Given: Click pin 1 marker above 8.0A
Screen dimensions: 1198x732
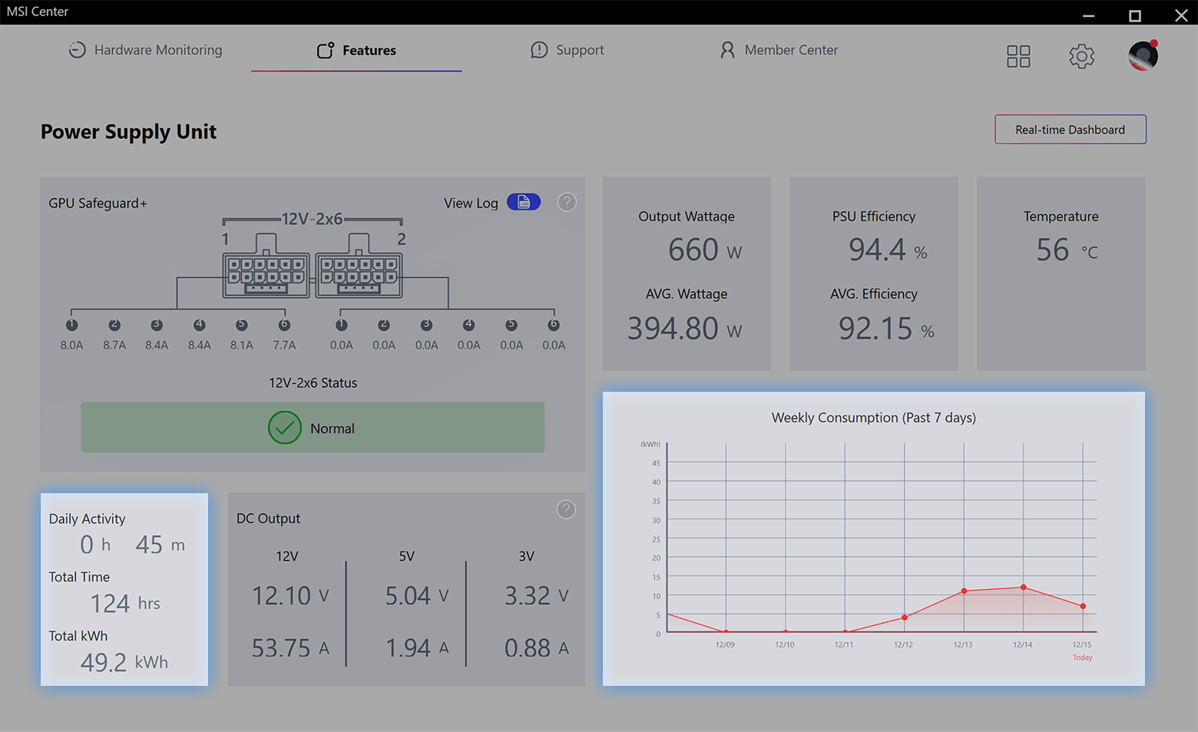Looking at the screenshot, I should [x=72, y=325].
